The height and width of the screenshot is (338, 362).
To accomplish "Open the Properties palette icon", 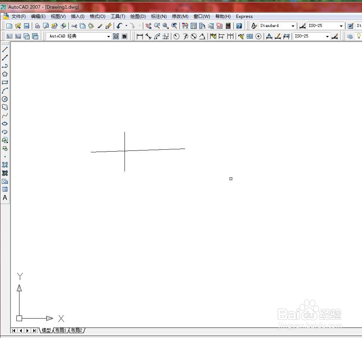I will click(185, 26).
